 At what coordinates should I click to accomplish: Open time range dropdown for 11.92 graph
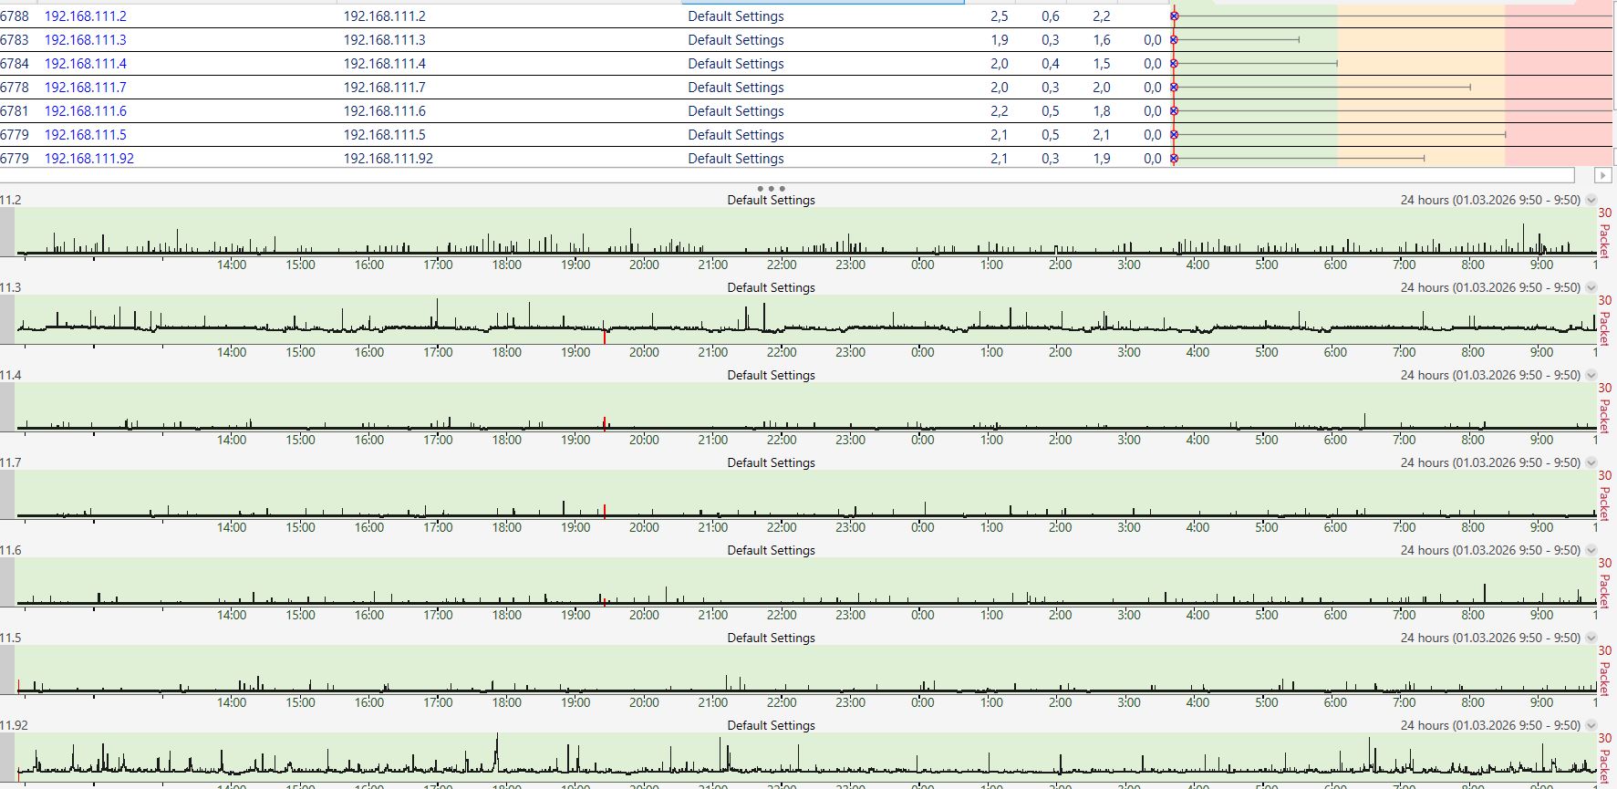tap(1591, 726)
